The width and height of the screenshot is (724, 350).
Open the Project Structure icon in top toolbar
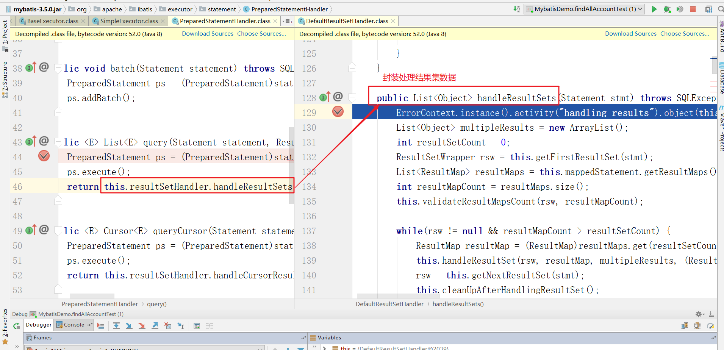tap(709, 9)
